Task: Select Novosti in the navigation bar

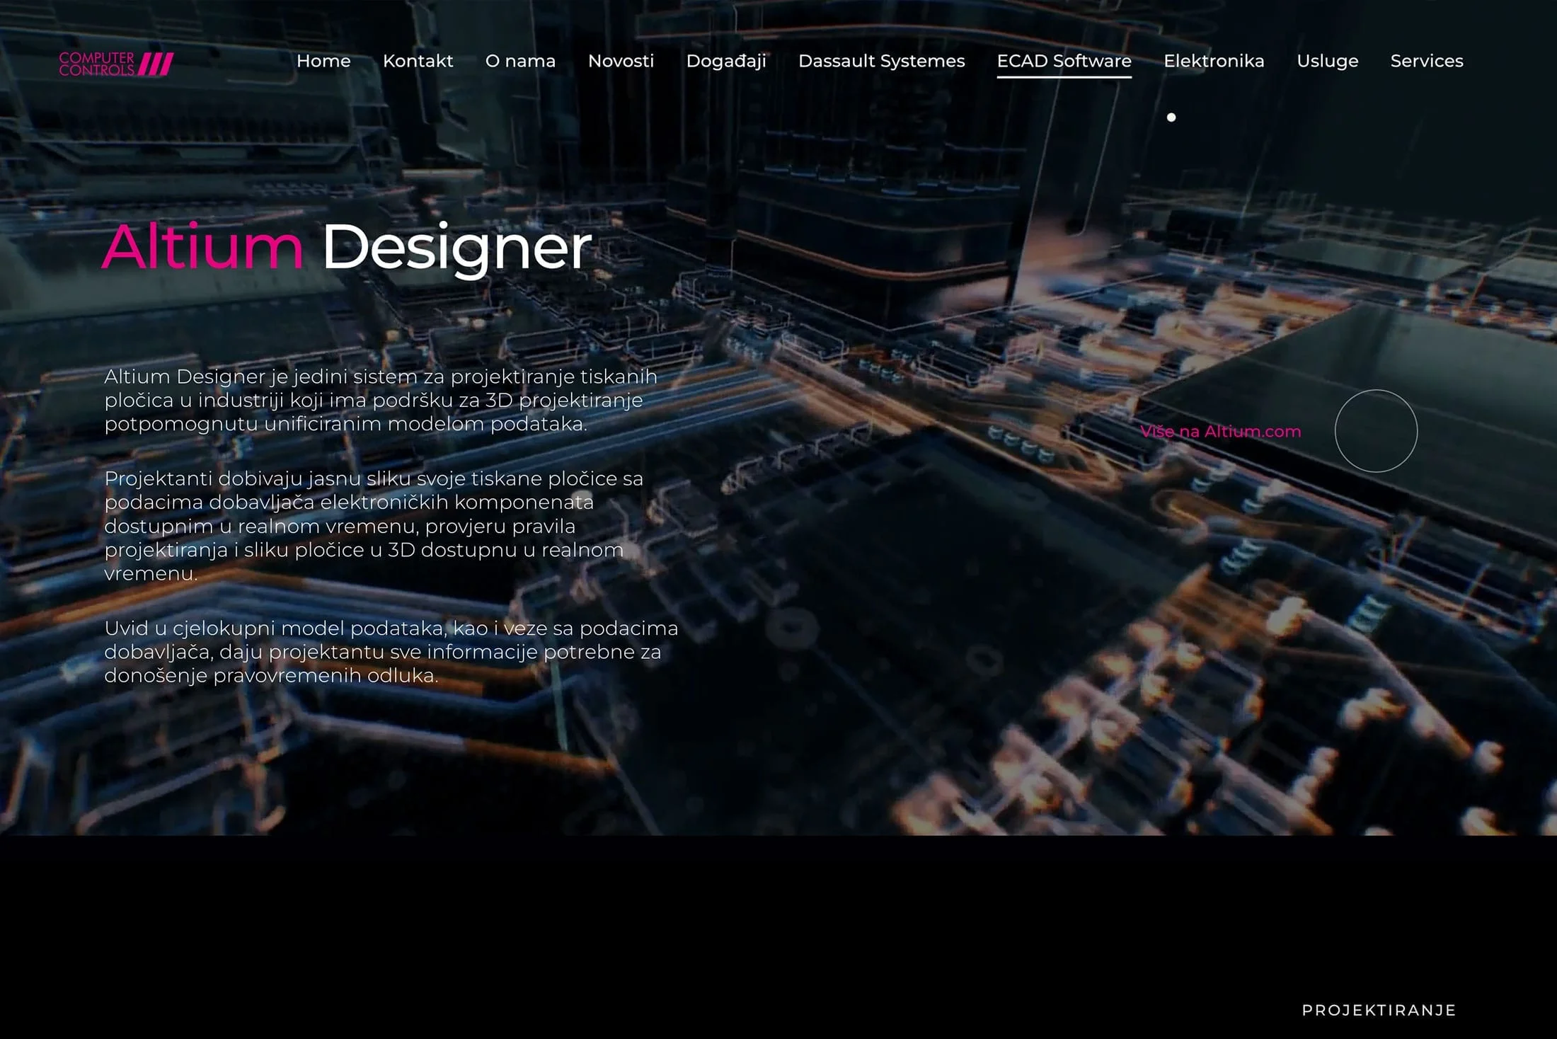Action: pos(621,62)
